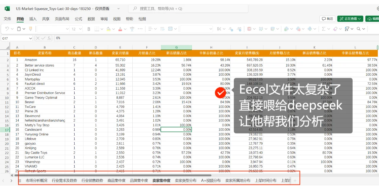Open the 文件 menu

[7, 19]
